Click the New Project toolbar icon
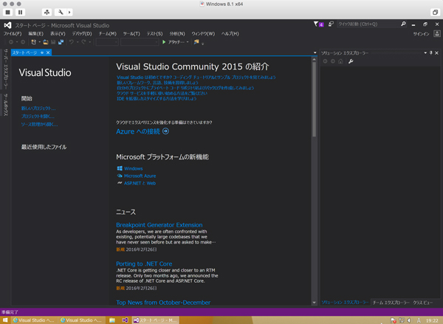 pyautogui.click(x=34, y=42)
